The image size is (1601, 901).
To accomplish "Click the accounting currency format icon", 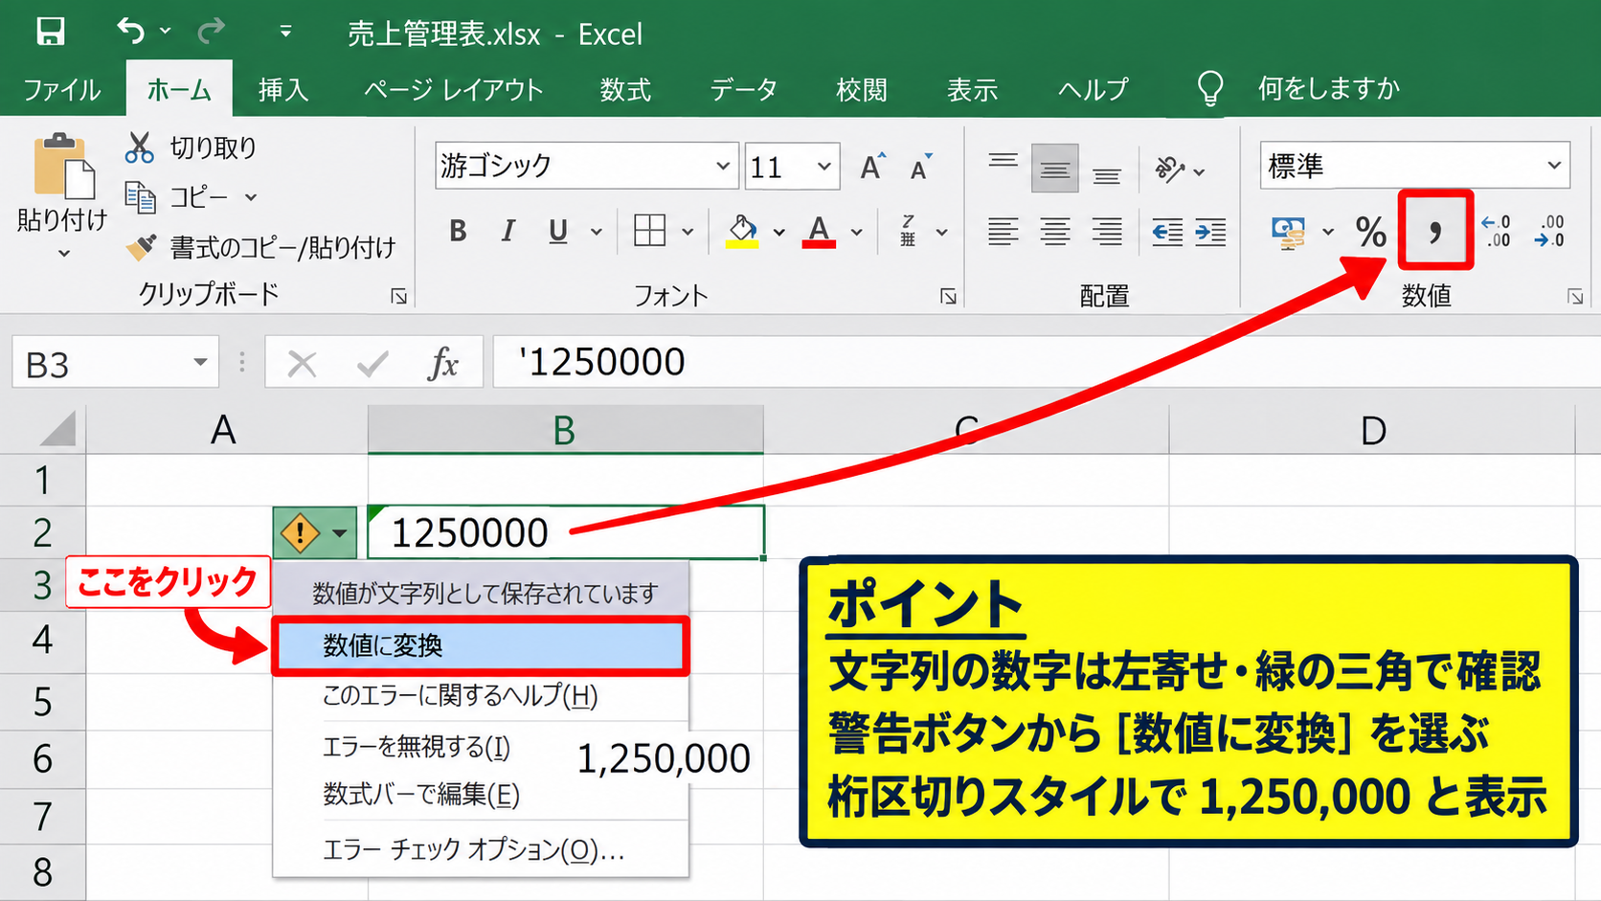I will click(1288, 232).
